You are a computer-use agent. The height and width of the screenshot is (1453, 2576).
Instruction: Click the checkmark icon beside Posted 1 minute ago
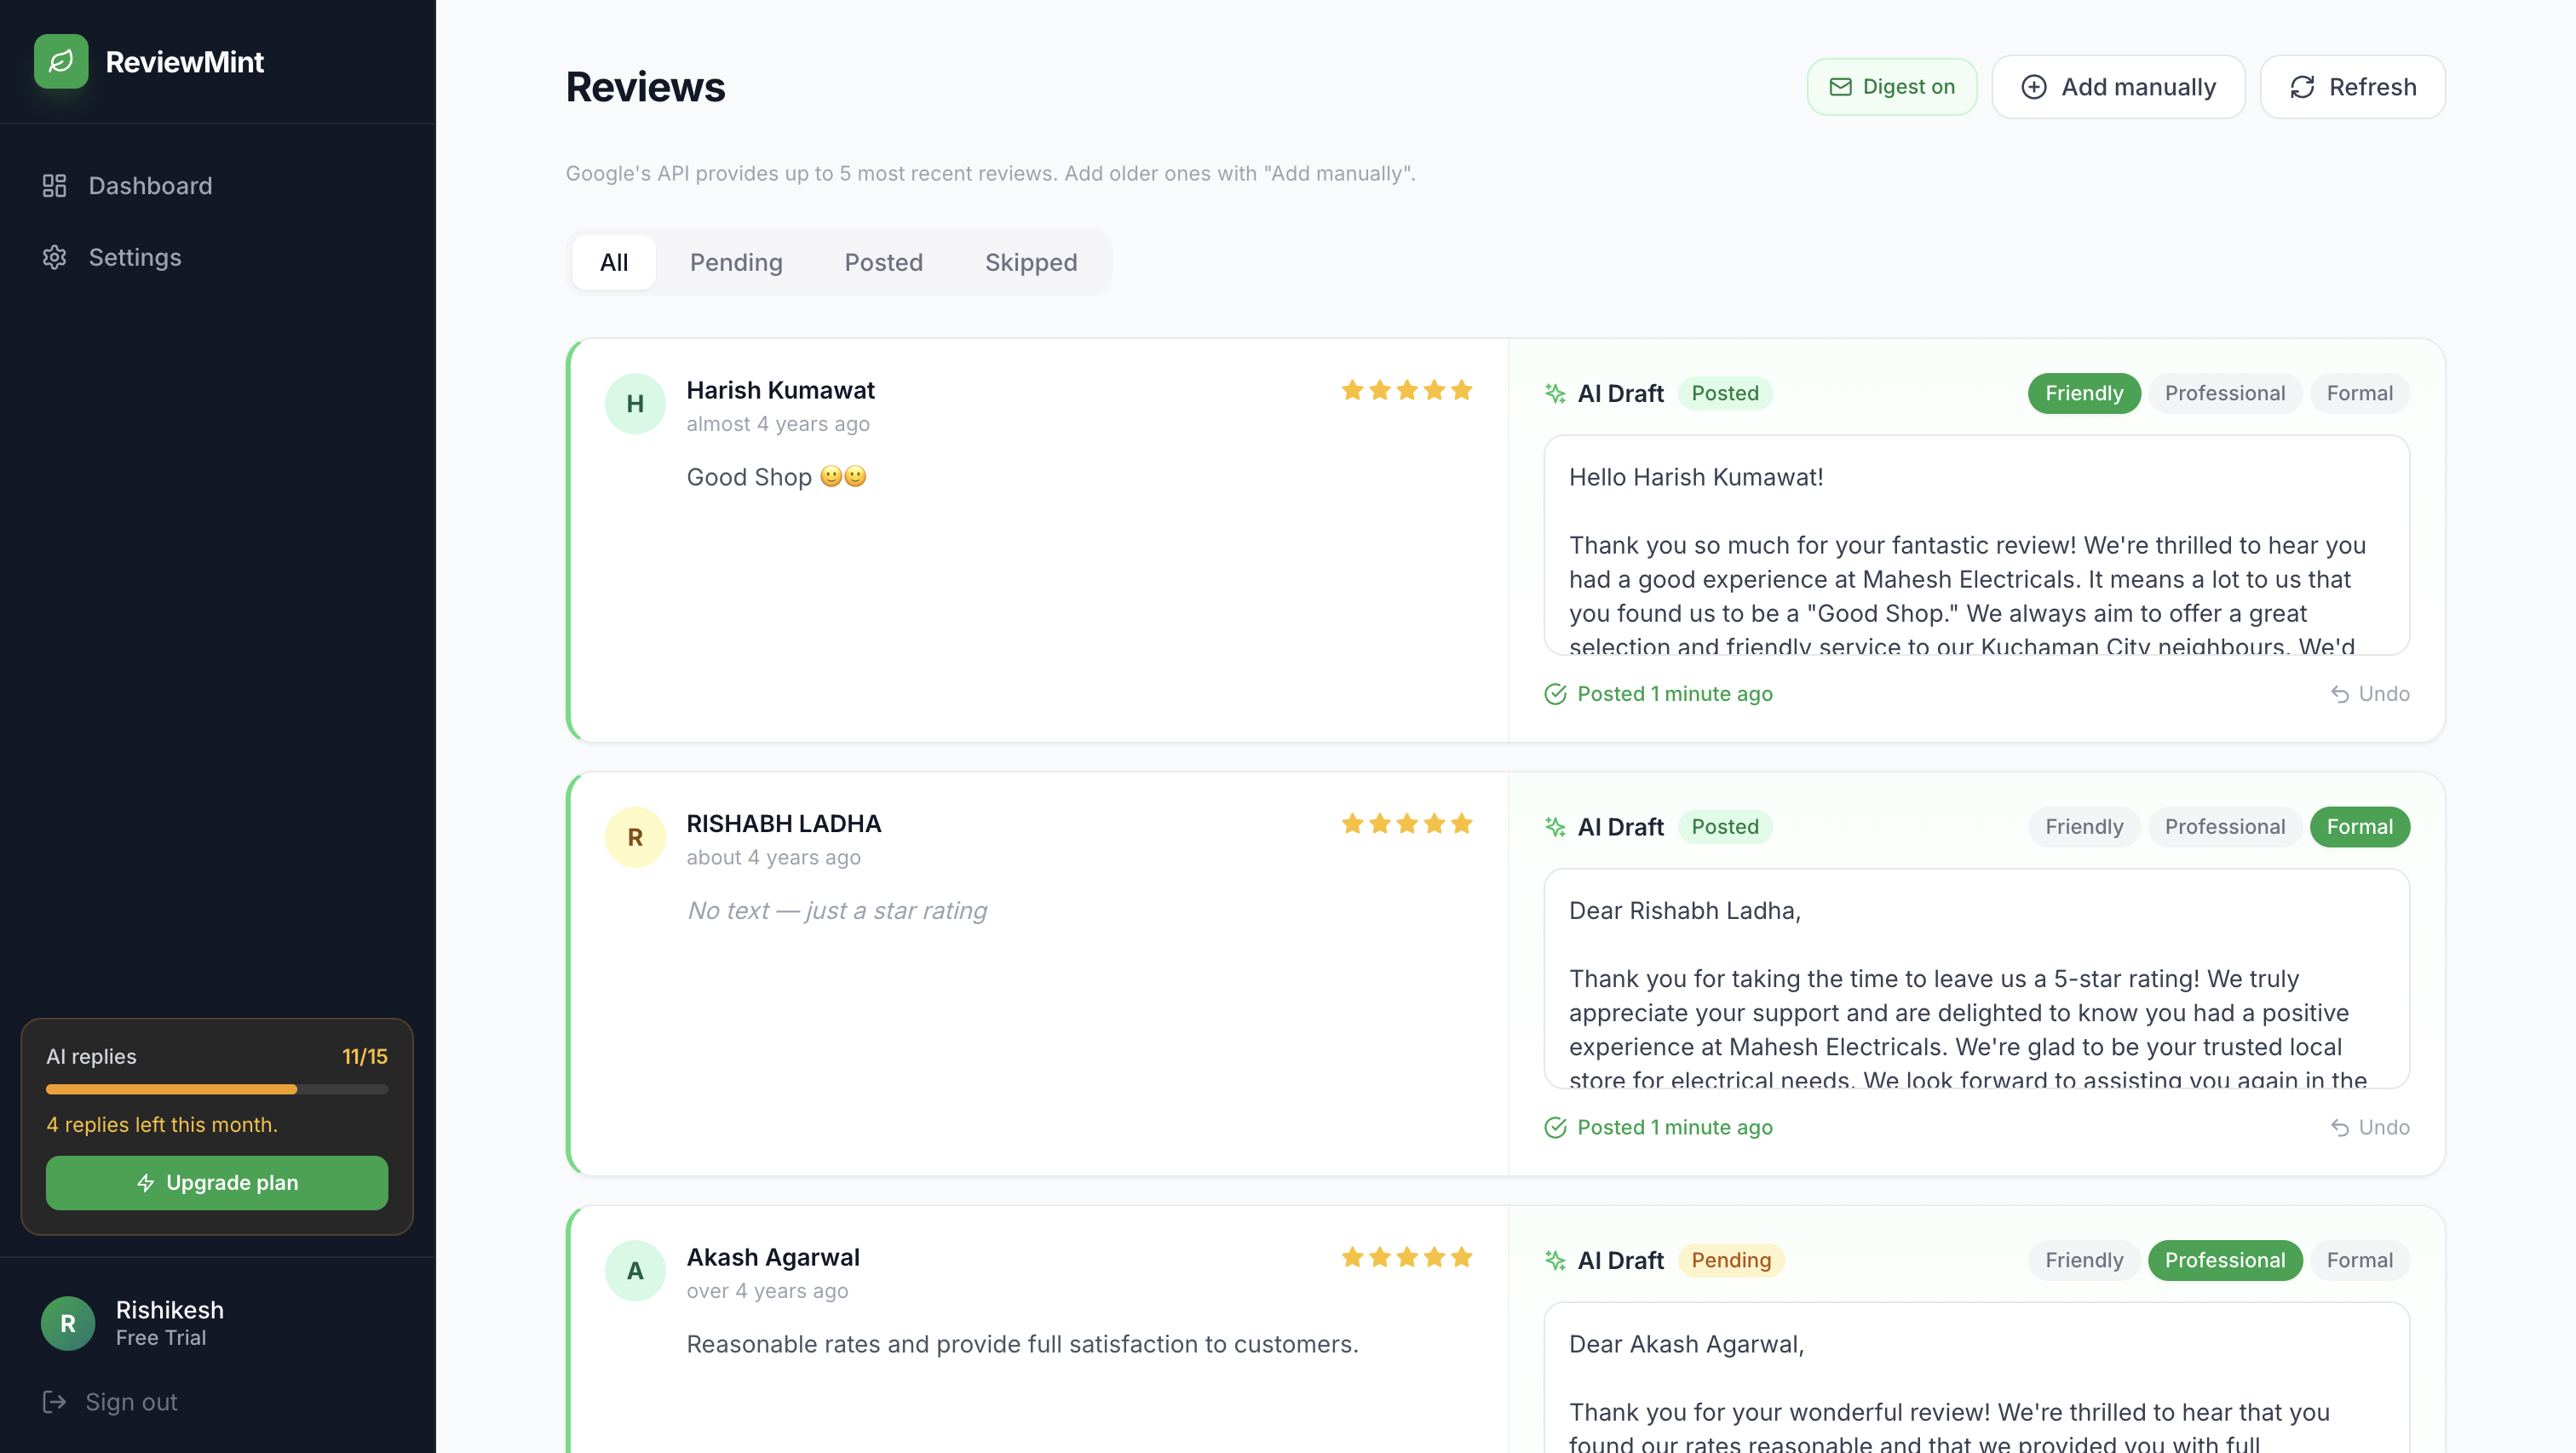1555,693
